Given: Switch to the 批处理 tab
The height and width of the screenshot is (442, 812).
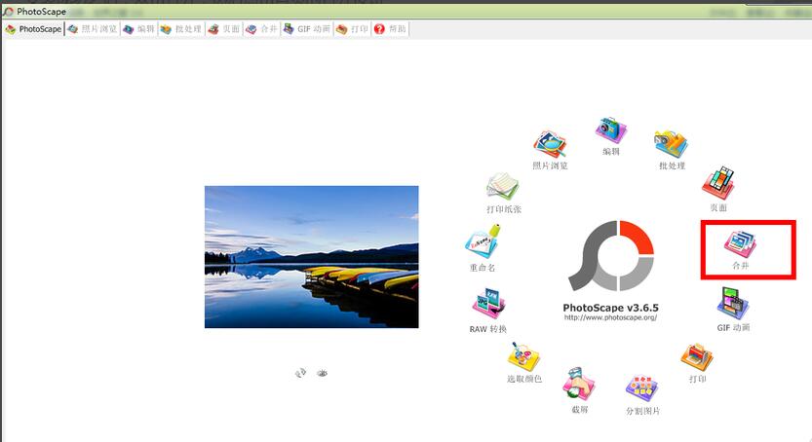Looking at the screenshot, I should click(x=180, y=29).
